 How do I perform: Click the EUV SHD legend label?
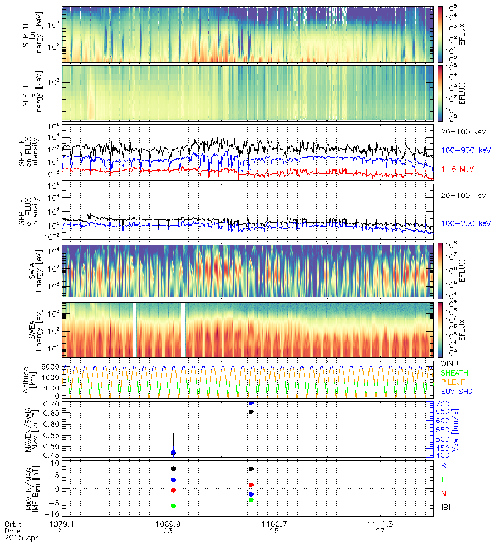coord(455,391)
